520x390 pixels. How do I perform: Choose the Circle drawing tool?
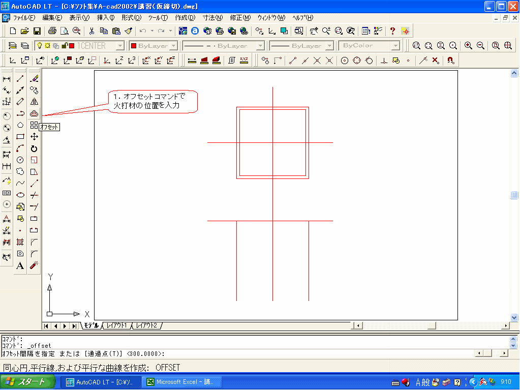pyautogui.click(x=20, y=160)
